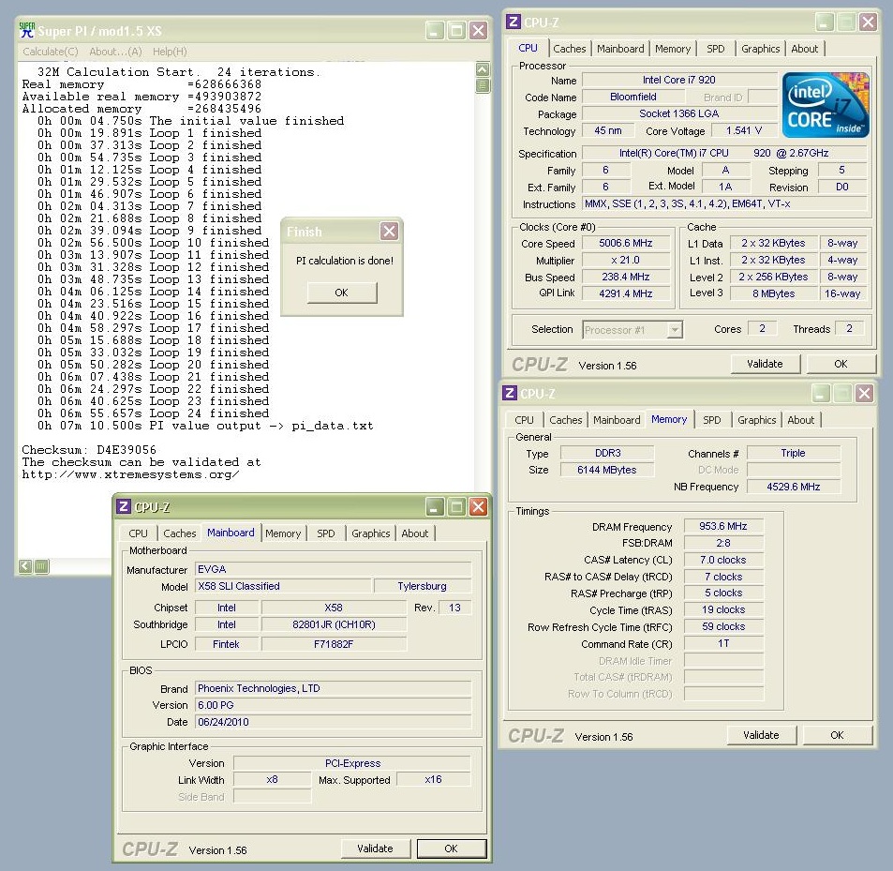Click the CPU-Z icon in the Memory window title bar
The image size is (893, 871).
(510, 394)
